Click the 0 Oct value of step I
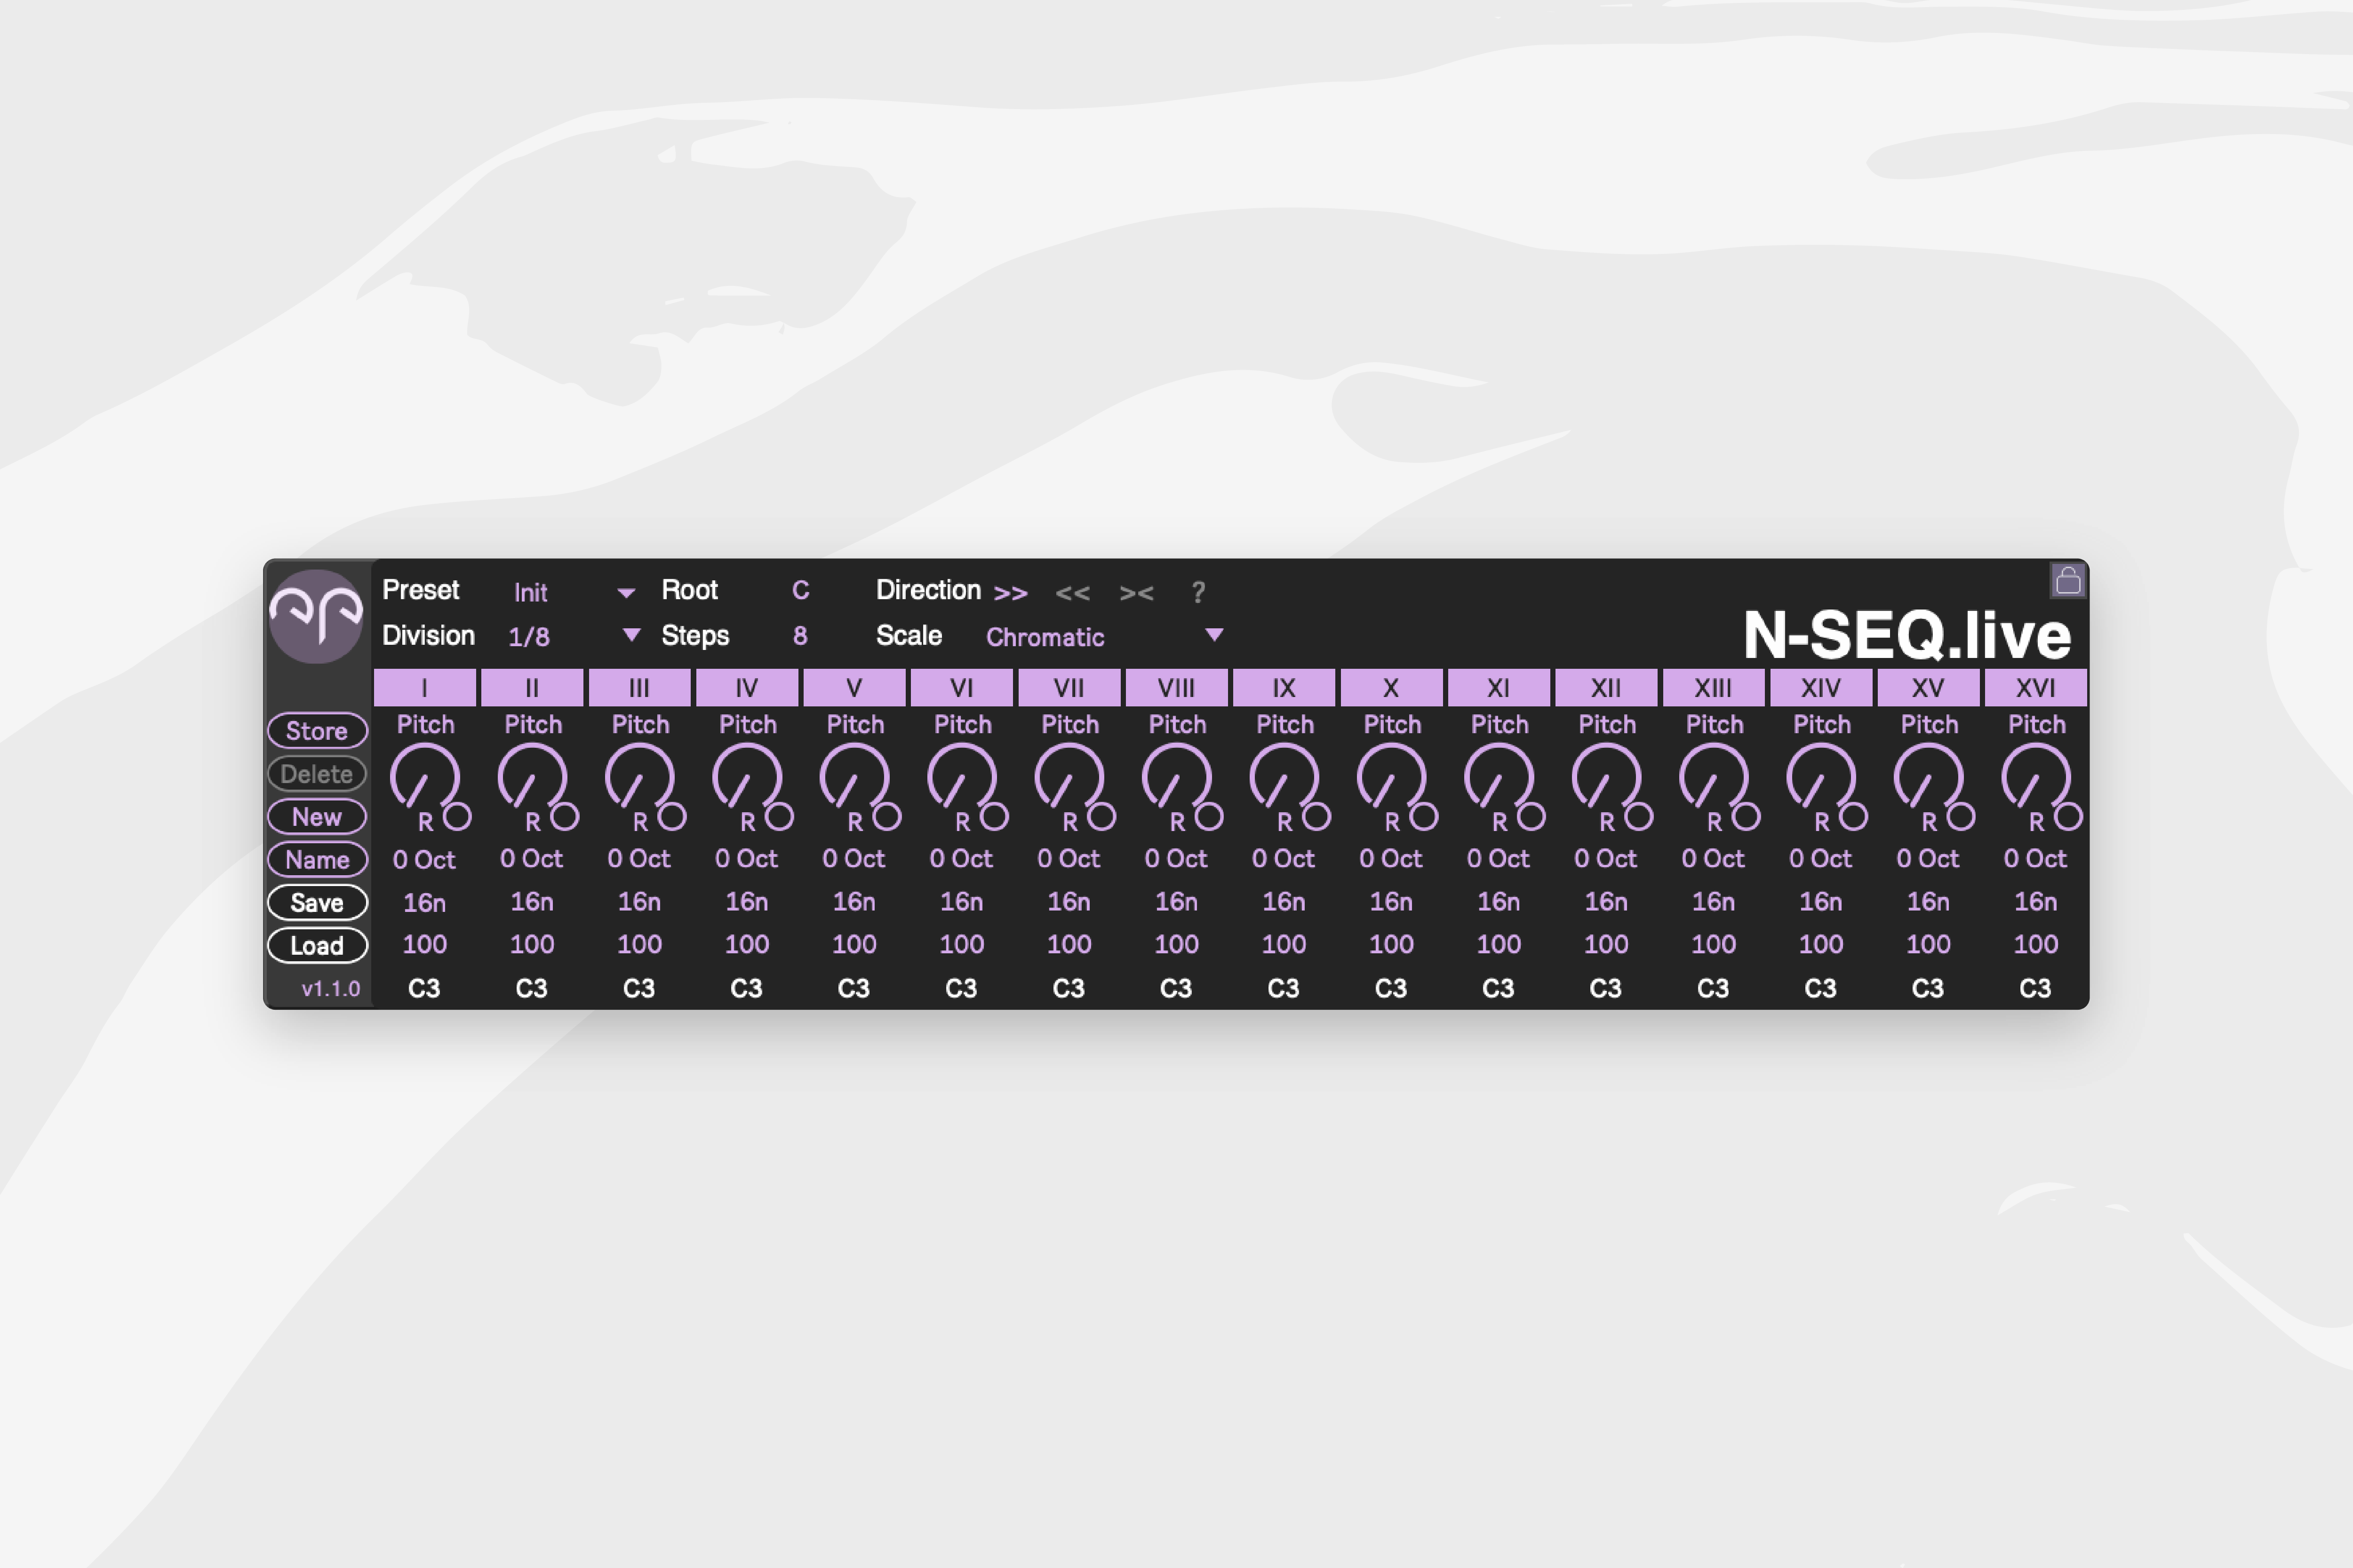The height and width of the screenshot is (1568, 2353). [424, 860]
